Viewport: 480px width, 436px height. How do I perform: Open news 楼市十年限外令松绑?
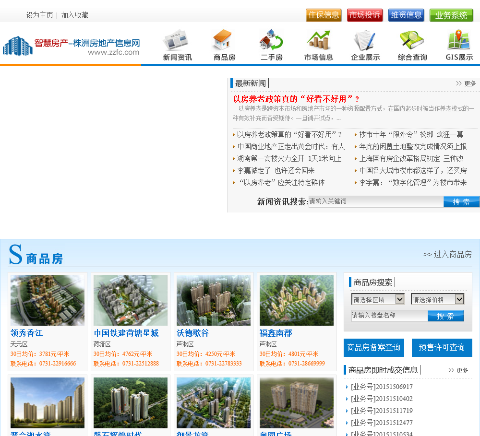click(411, 134)
